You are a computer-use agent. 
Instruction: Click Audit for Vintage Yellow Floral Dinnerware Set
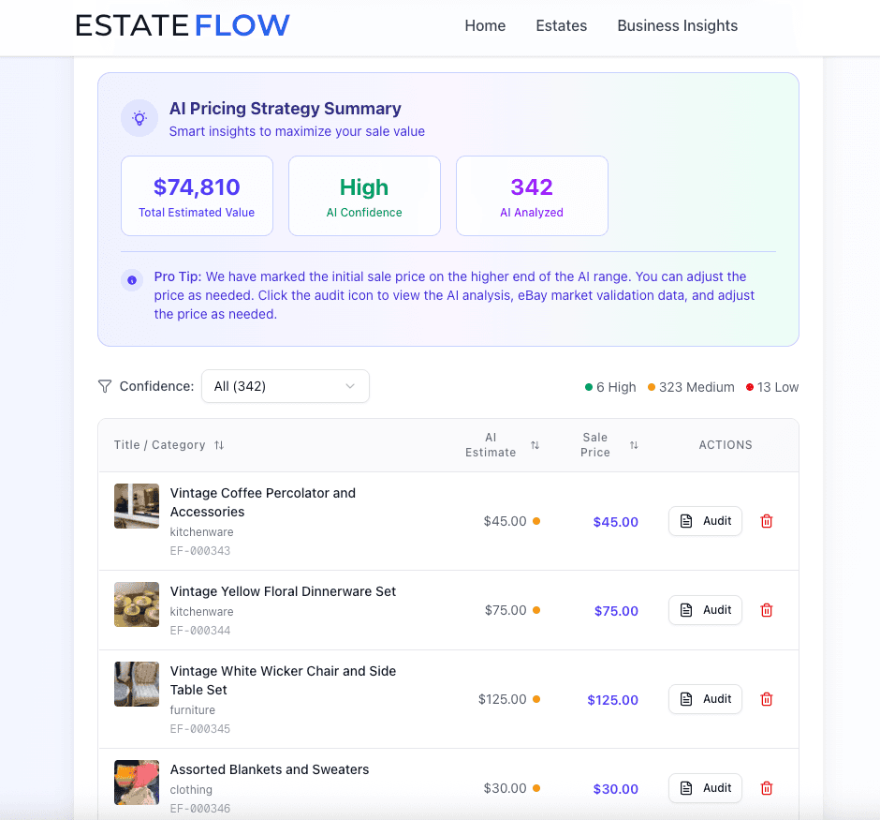[x=705, y=609]
